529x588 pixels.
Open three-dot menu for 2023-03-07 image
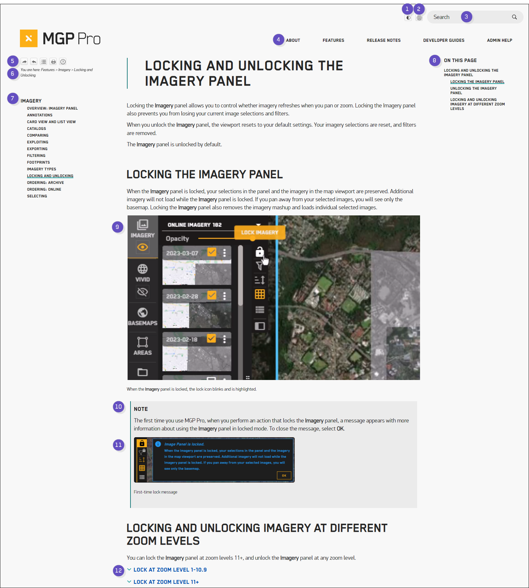click(224, 253)
